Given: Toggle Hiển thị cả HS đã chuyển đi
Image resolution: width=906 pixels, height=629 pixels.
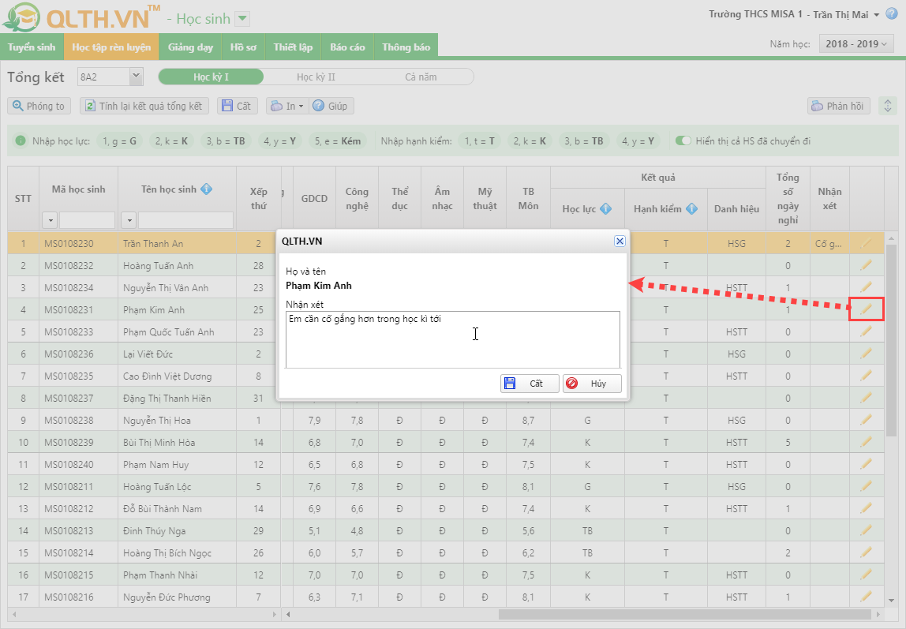Looking at the screenshot, I should tap(683, 141).
